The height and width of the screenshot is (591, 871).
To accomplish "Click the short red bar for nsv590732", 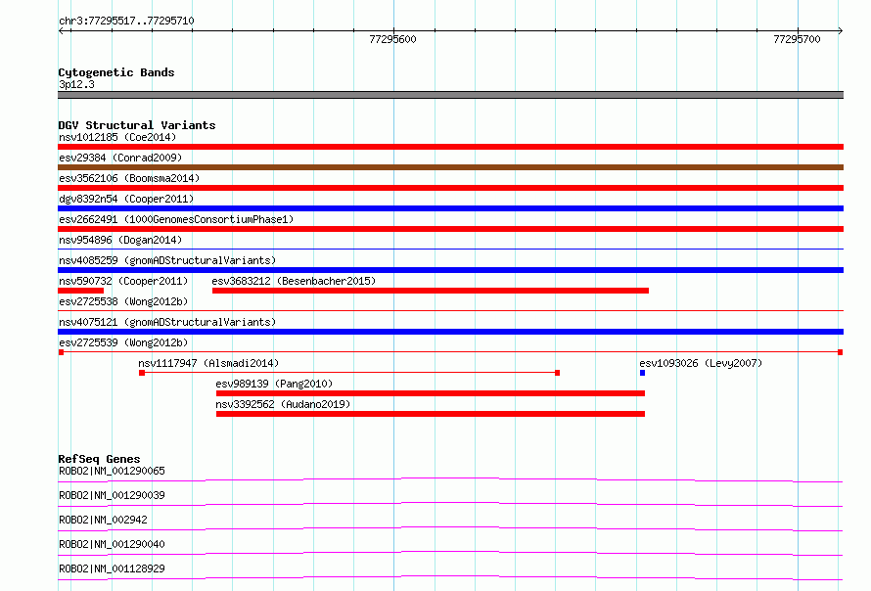I will [80, 291].
